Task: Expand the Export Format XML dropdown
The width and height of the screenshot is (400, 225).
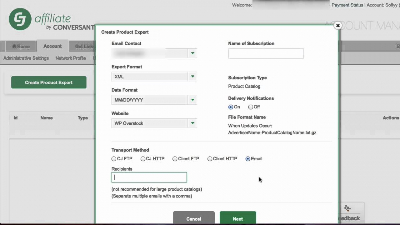Action: (x=192, y=77)
